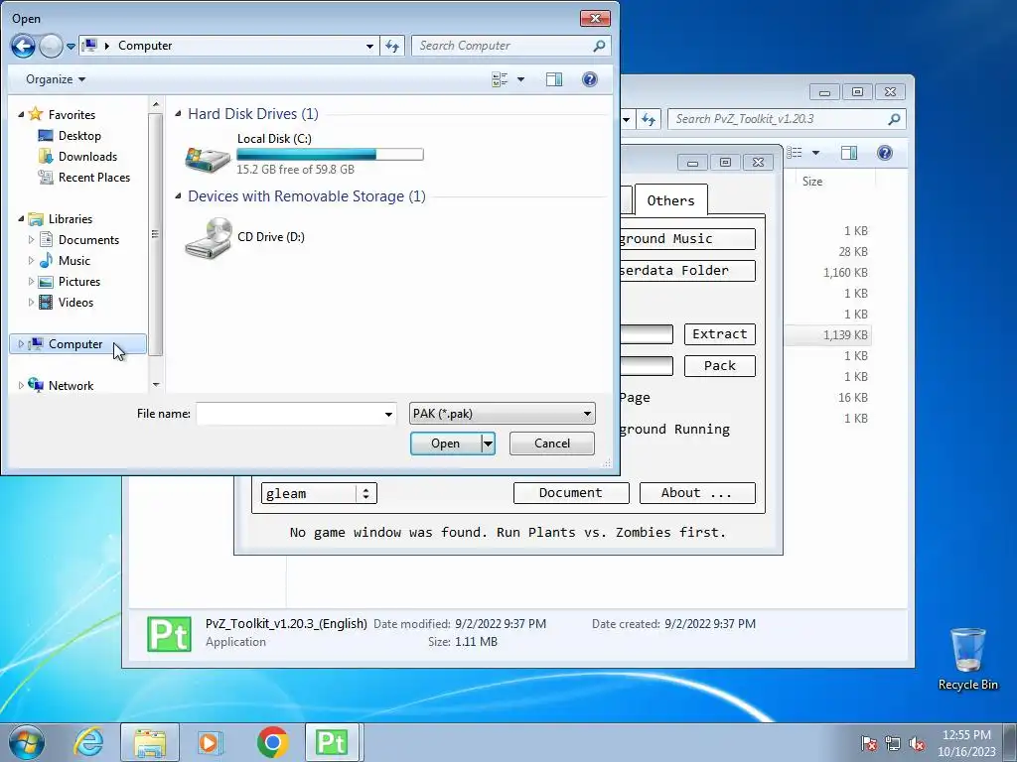Image resolution: width=1017 pixels, height=762 pixels.
Task: Click the Pack button in PvZ Toolkit
Action: point(720,366)
